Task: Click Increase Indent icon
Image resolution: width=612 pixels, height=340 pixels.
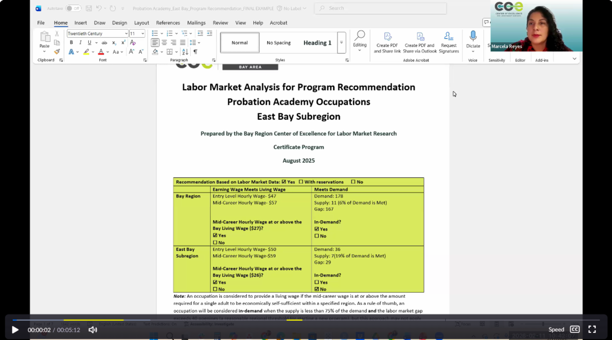Action: 210,33
